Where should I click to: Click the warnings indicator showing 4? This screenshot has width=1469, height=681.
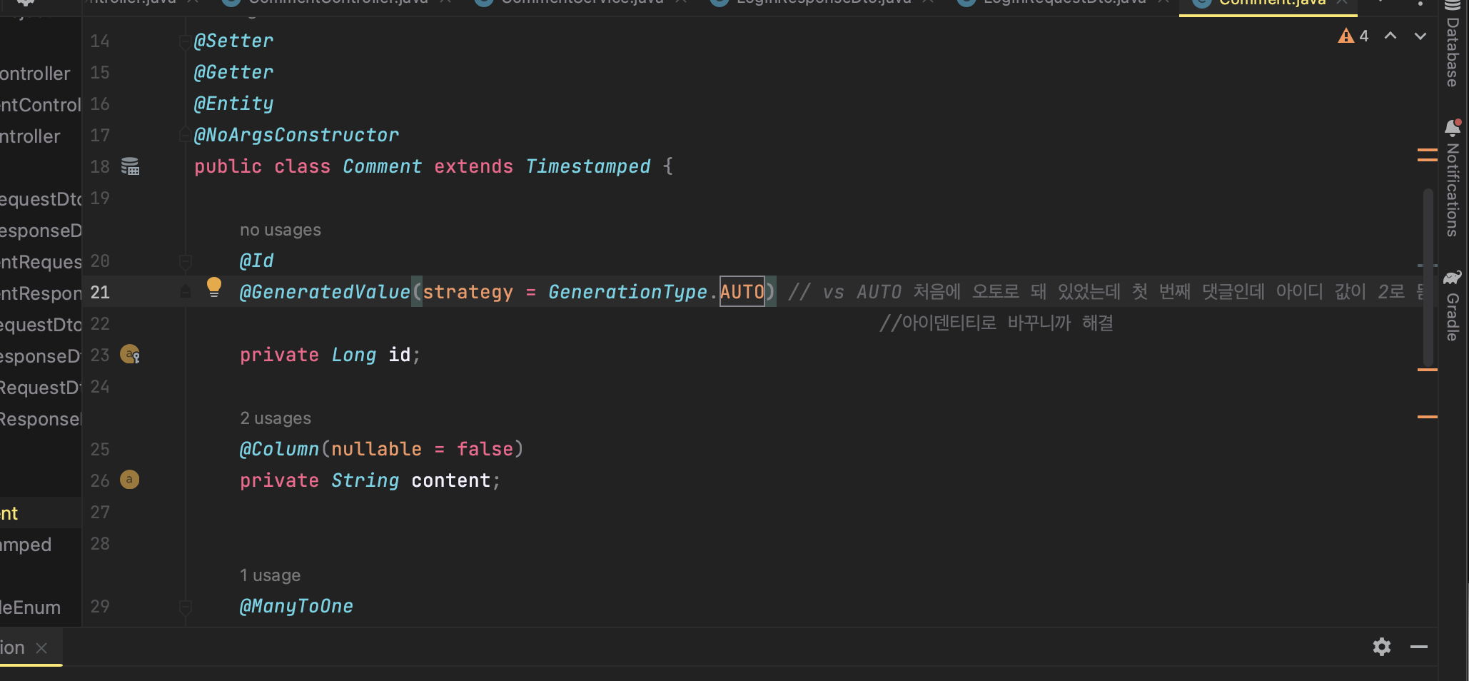tap(1353, 36)
